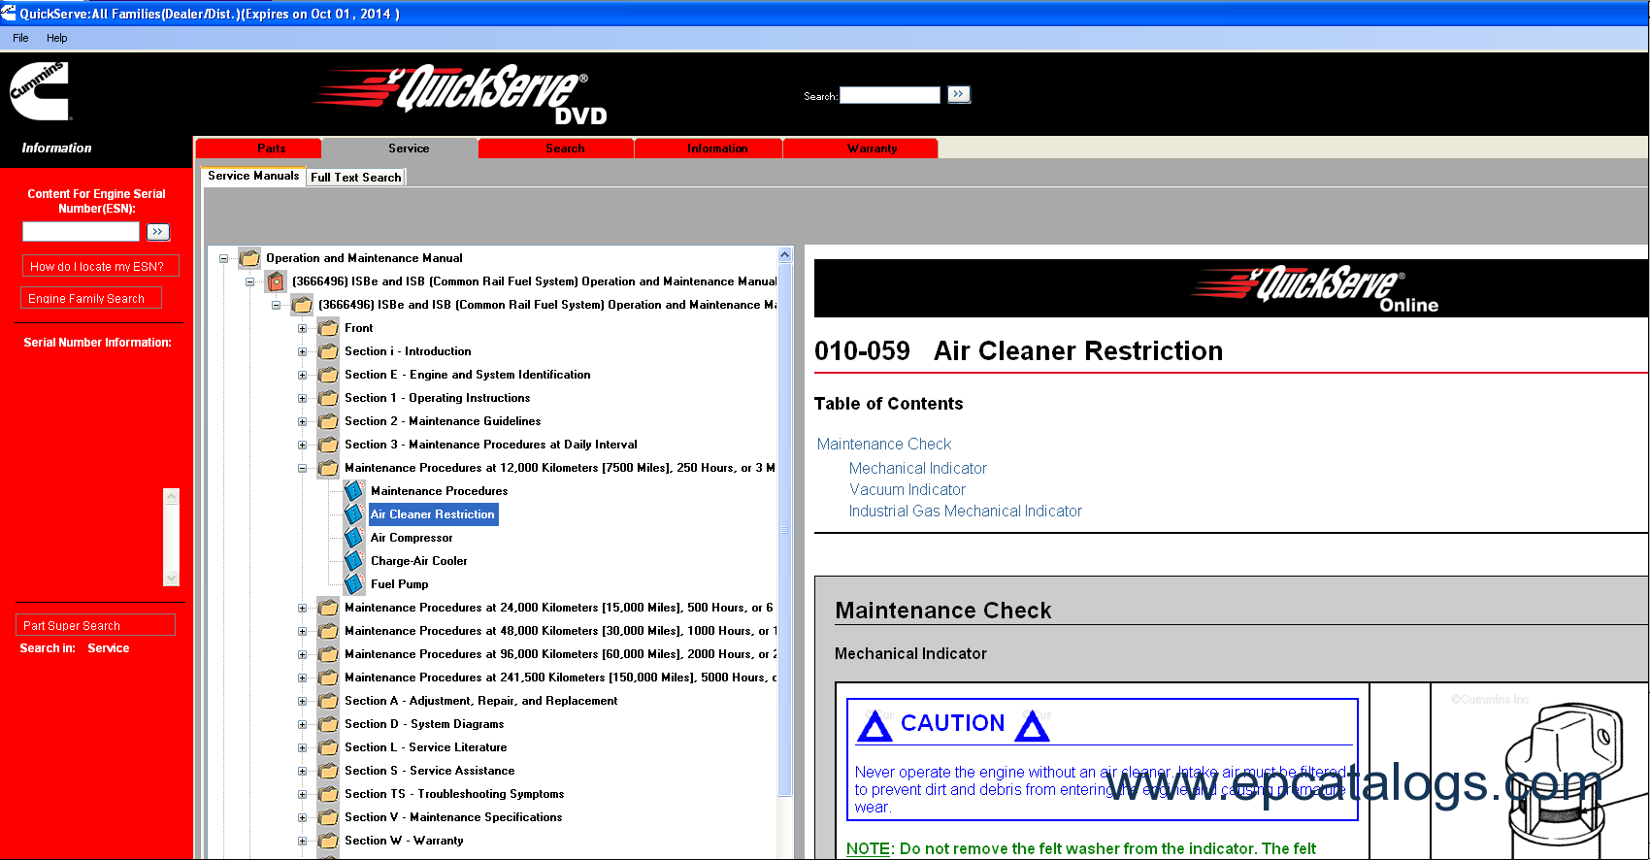Viewport: 1650px width, 860px height.
Task: Select the Full Text Search sub-tab
Action: click(356, 178)
